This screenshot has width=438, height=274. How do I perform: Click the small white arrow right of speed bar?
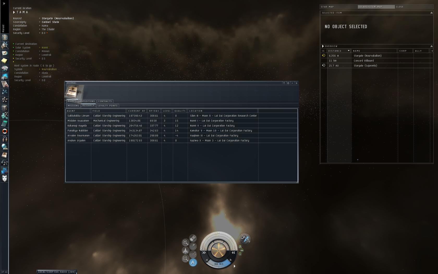pos(234,266)
